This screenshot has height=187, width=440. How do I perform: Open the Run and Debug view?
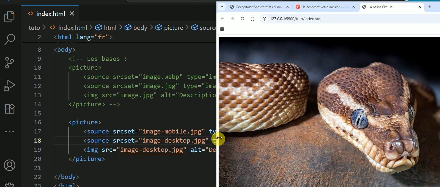[x=10, y=86]
